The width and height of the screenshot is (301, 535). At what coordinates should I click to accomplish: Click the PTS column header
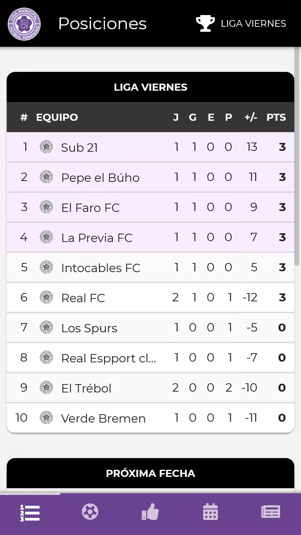[276, 117]
